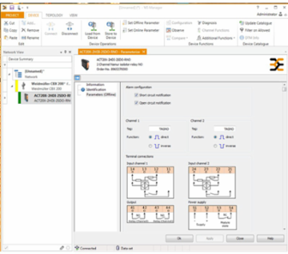The width and height of the screenshot is (288, 254).
Task: Click the Device Summary header
Action: 39,59
